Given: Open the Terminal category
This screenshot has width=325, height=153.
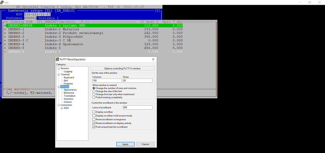Looking at the screenshot, I should [x=65, y=74].
